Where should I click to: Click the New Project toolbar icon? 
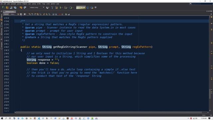(7, 8)
